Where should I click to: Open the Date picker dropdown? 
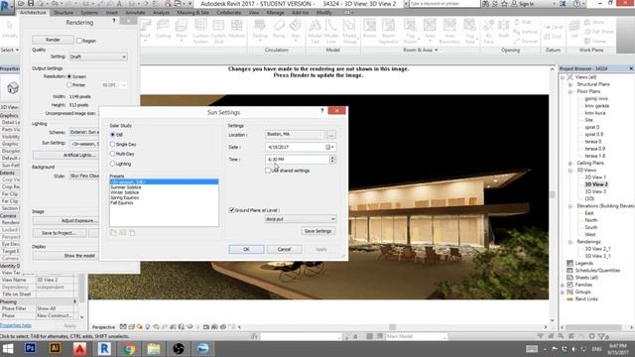330,147
